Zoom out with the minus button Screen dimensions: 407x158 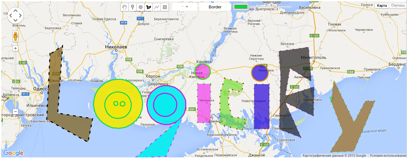[x=15, y=112]
